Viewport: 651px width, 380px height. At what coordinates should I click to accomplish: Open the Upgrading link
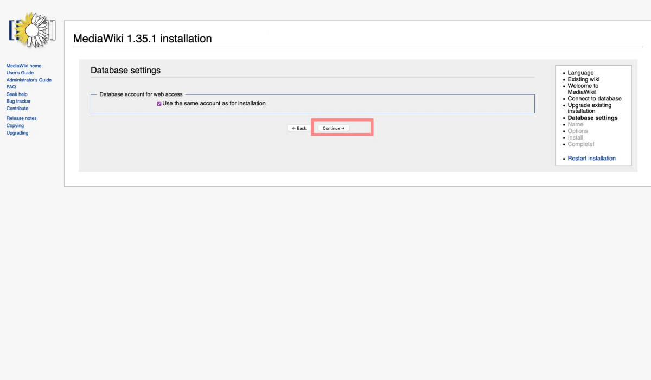click(17, 133)
